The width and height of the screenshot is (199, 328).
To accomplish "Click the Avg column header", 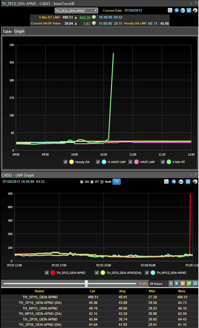I will 122,291.
